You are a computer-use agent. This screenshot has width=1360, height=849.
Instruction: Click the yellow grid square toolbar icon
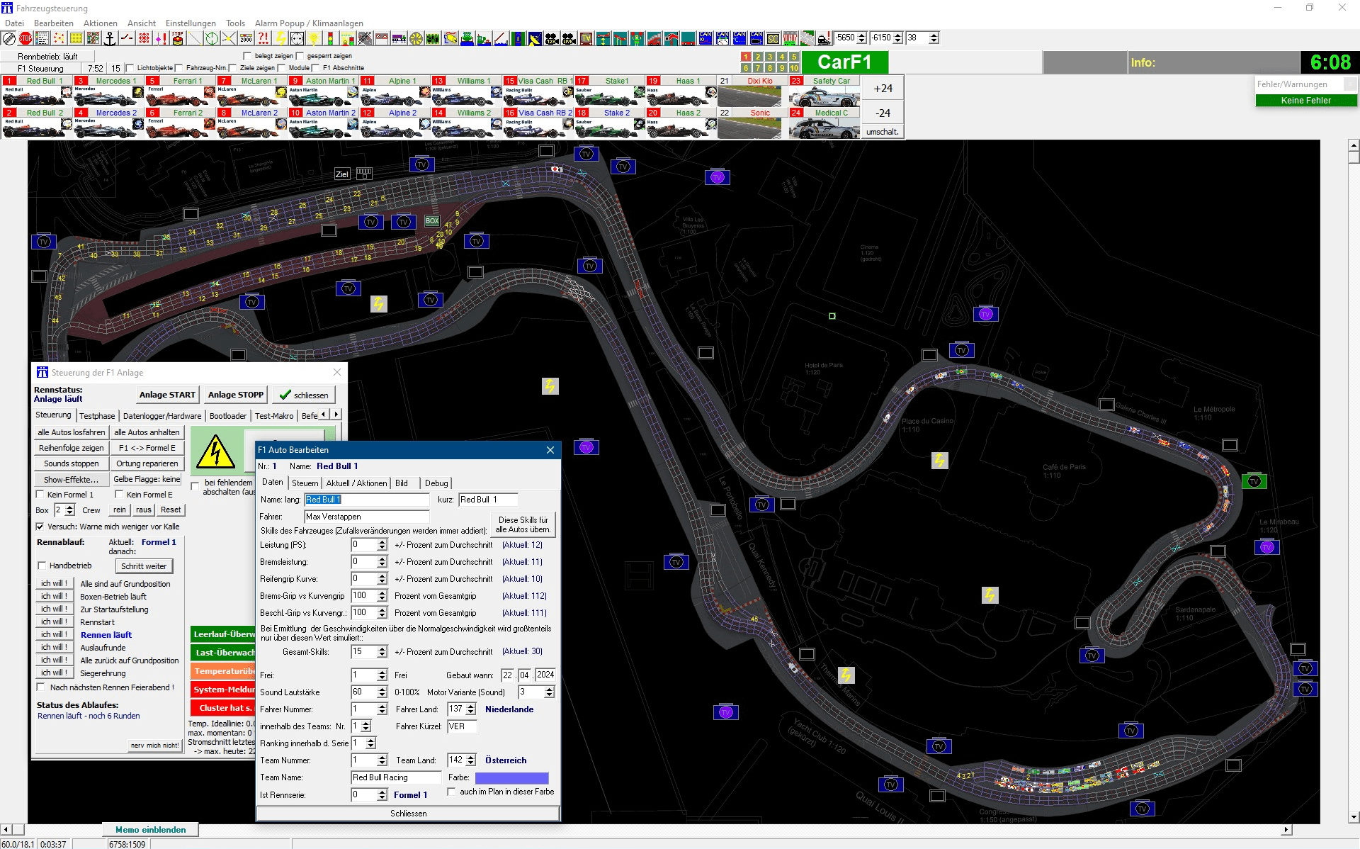point(76,38)
